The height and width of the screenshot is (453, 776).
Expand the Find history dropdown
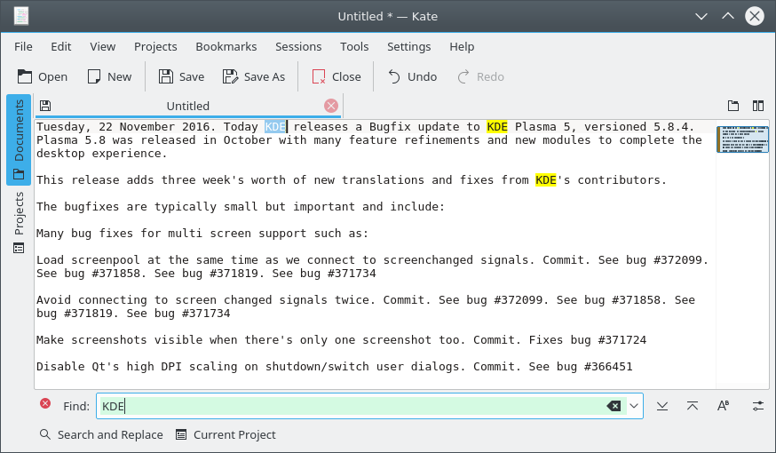pos(634,406)
